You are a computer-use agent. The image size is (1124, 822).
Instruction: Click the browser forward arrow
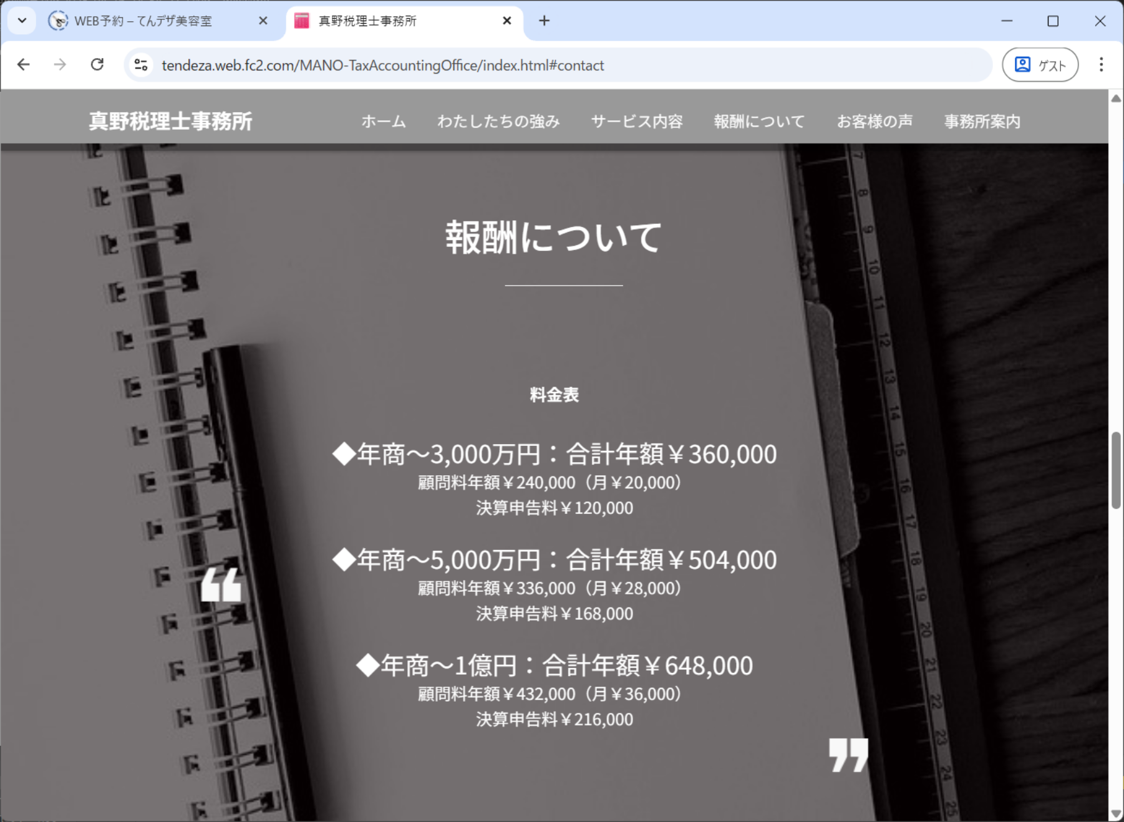point(60,65)
